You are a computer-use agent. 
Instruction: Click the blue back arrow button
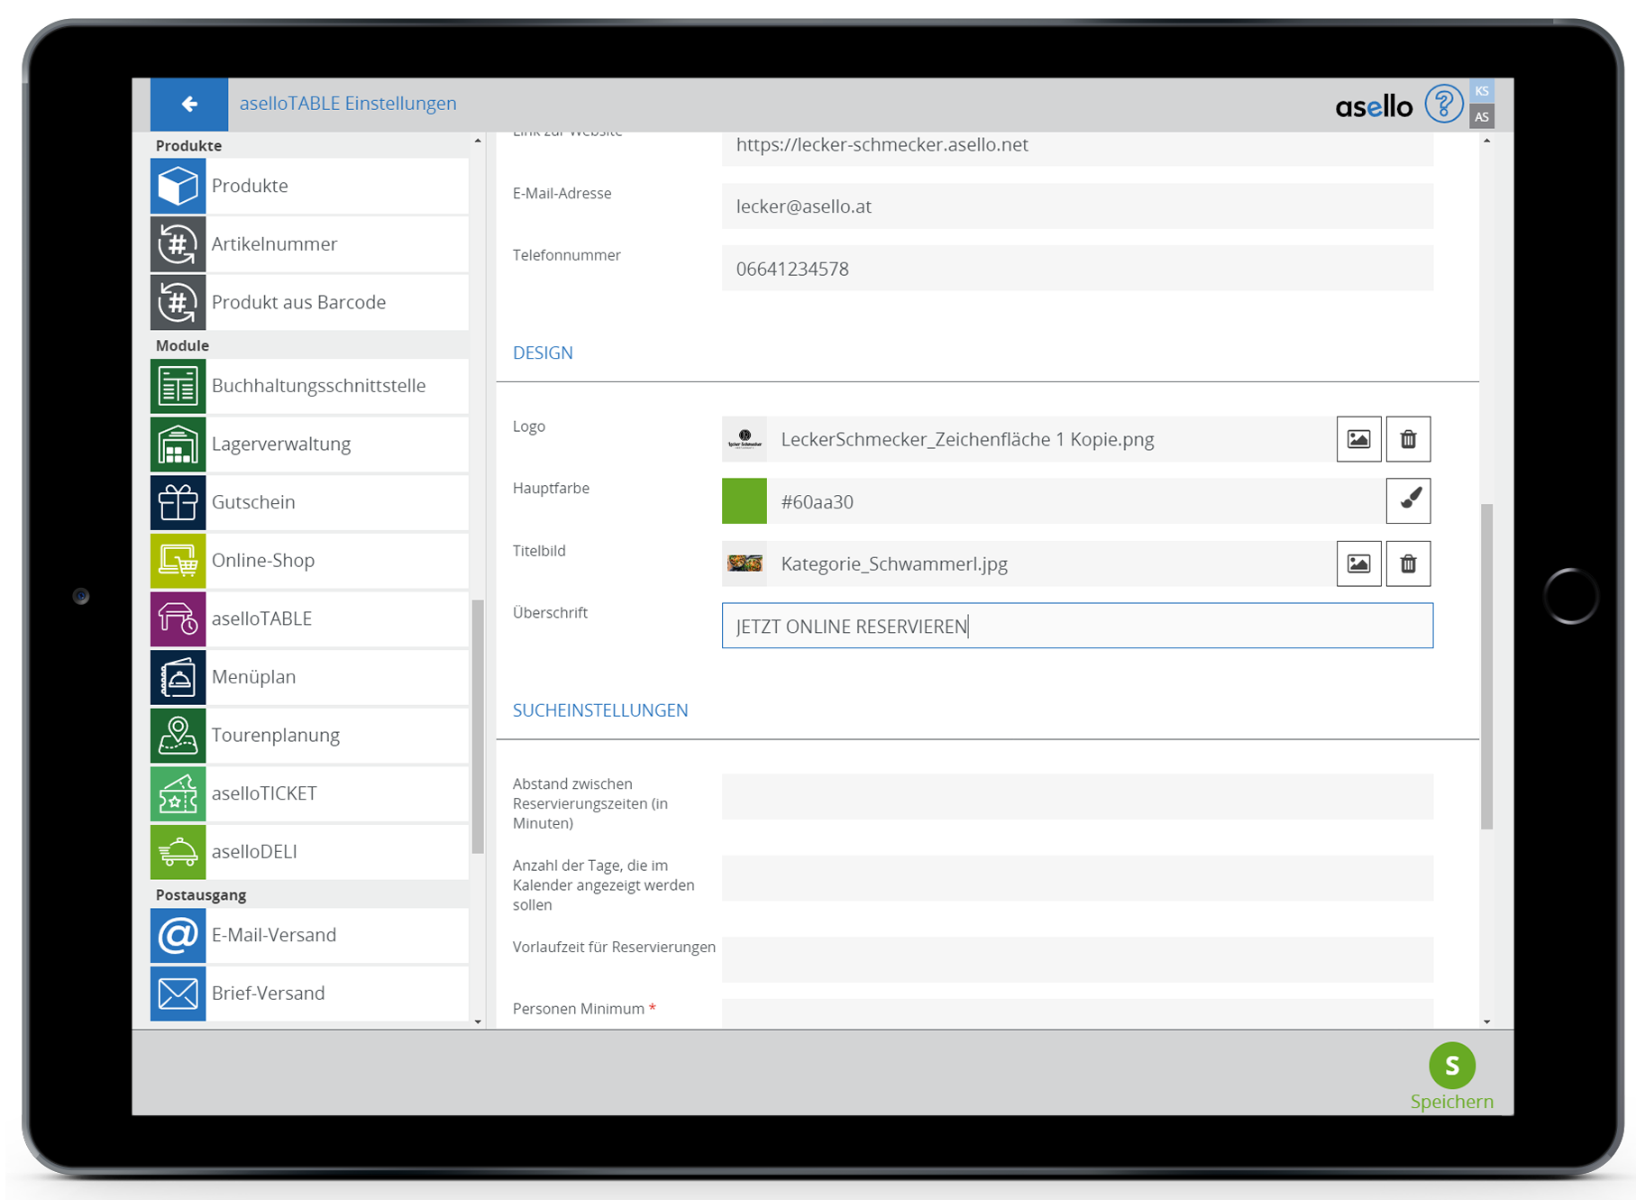[189, 105]
